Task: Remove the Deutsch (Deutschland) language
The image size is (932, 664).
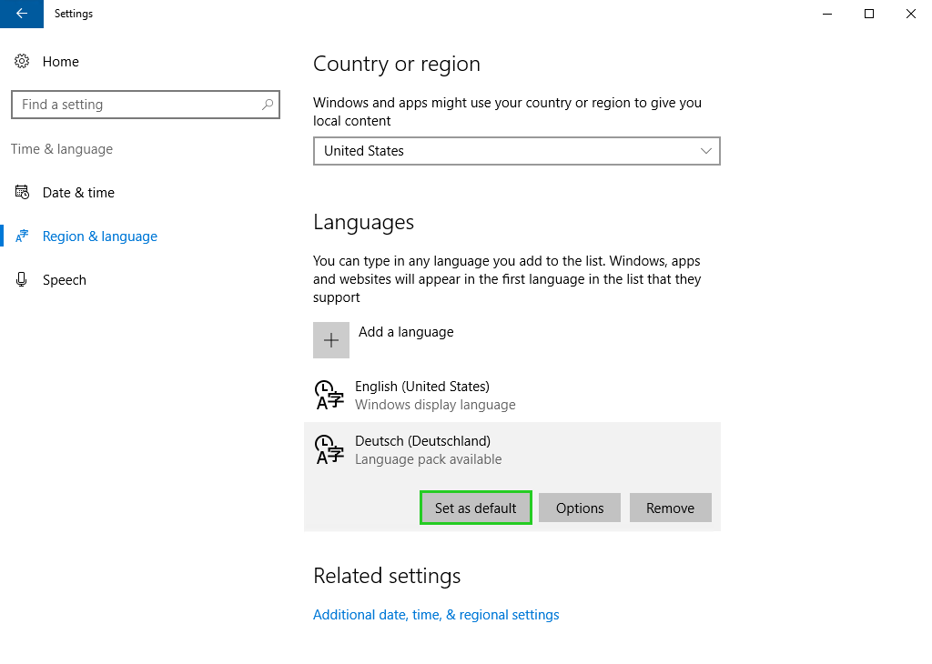Action: 670,508
